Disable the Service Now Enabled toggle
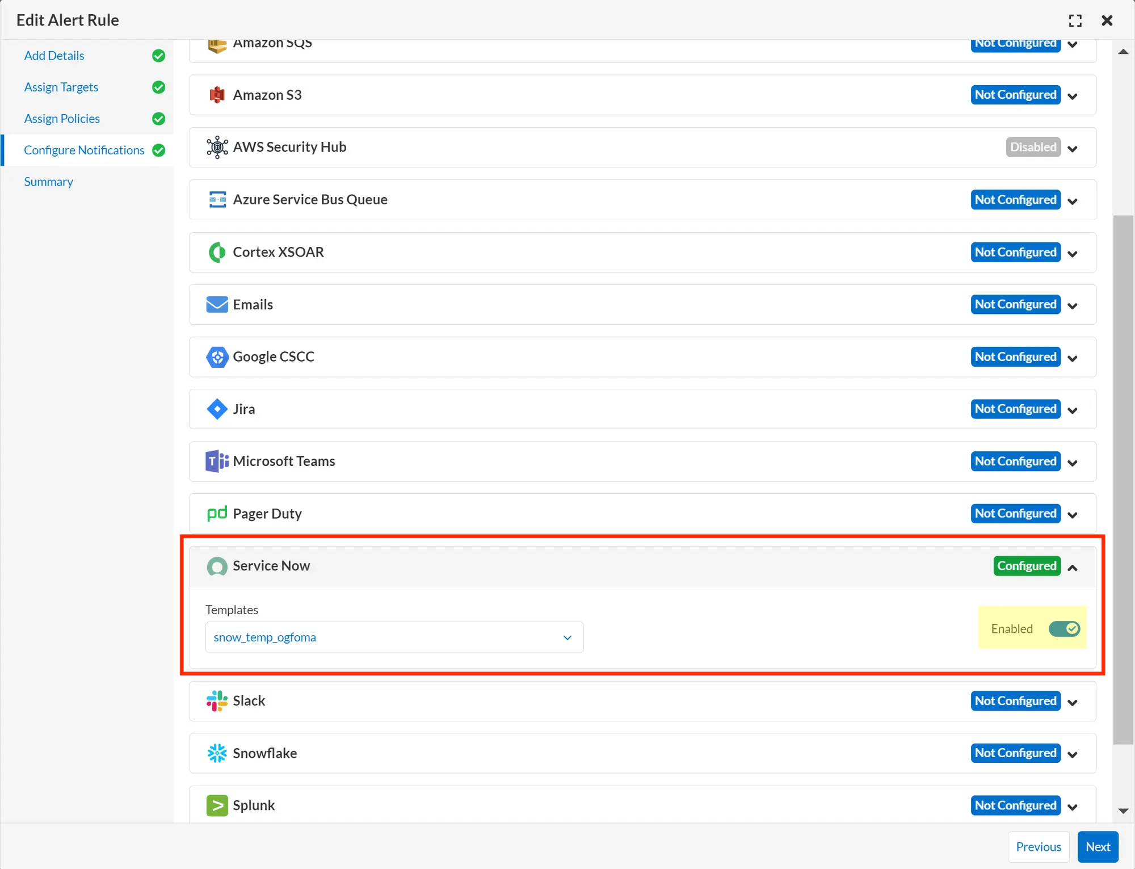1135x869 pixels. point(1064,629)
